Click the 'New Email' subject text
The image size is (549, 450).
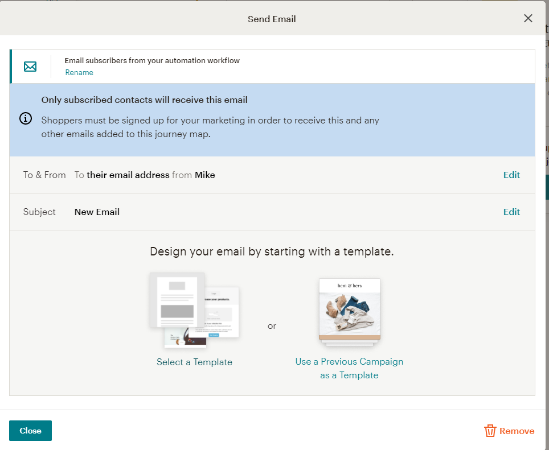(97, 212)
